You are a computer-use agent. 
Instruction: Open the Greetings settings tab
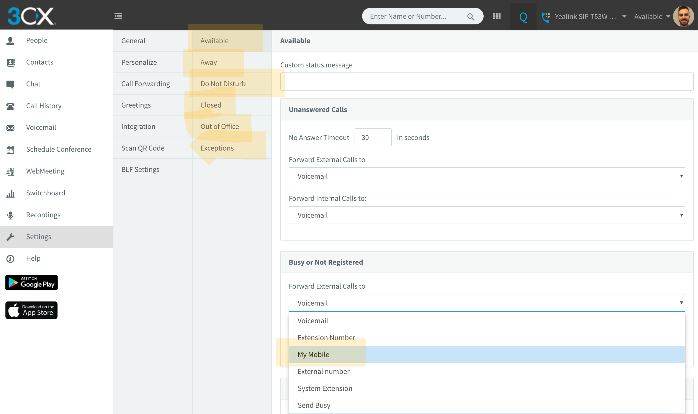(136, 105)
